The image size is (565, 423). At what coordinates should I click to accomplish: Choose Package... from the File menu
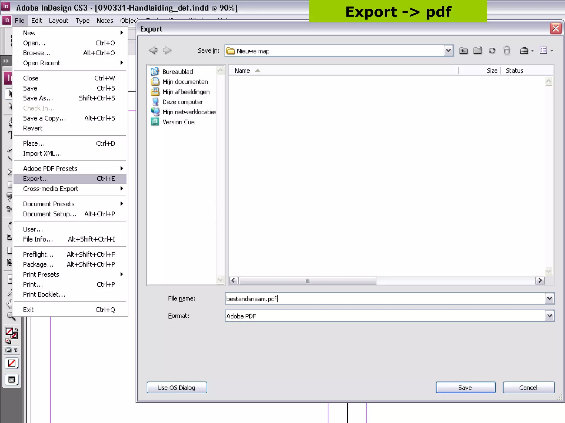coord(70,264)
